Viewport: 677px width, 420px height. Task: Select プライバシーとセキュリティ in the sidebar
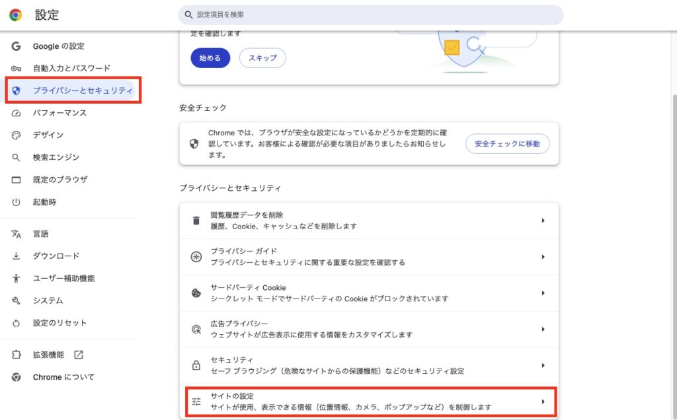tap(83, 90)
